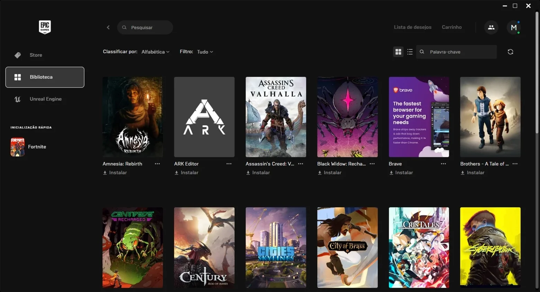Viewport: 540px width, 292px height.
Task: Click the vertical scrollbar
Action: (x=537, y=73)
